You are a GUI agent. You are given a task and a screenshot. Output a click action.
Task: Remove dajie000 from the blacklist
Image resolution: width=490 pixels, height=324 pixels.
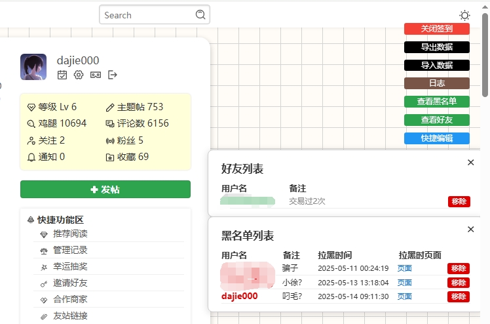tap(459, 296)
